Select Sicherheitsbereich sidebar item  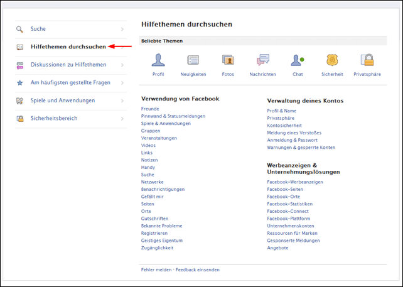[54, 118]
